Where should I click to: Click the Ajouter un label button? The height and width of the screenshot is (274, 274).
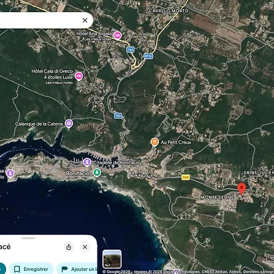(77, 269)
